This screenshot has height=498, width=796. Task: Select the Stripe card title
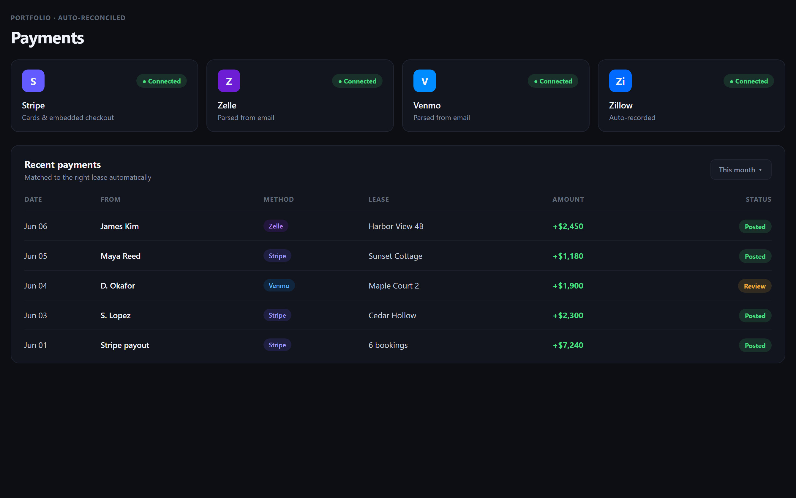pyautogui.click(x=33, y=105)
